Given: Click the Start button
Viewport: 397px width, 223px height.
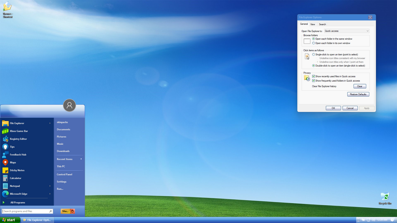Looking at the screenshot, I should click(10, 220).
